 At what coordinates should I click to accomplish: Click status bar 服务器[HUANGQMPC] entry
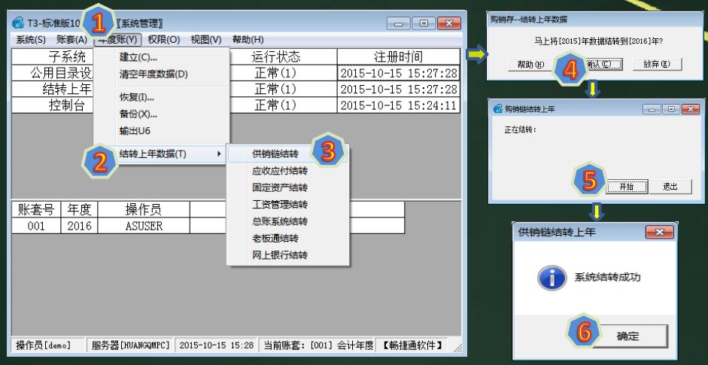click(x=130, y=345)
